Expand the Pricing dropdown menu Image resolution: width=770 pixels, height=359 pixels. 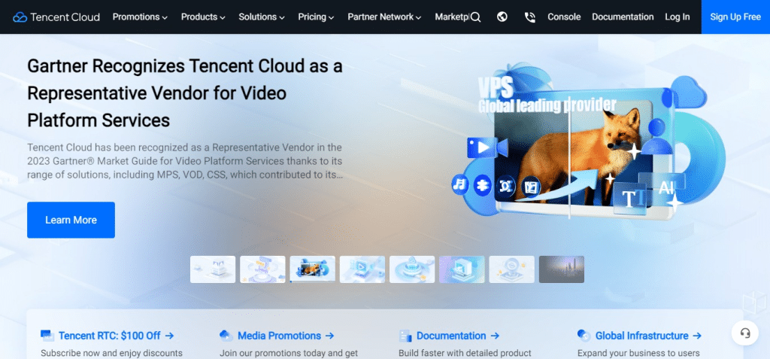[316, 17]
